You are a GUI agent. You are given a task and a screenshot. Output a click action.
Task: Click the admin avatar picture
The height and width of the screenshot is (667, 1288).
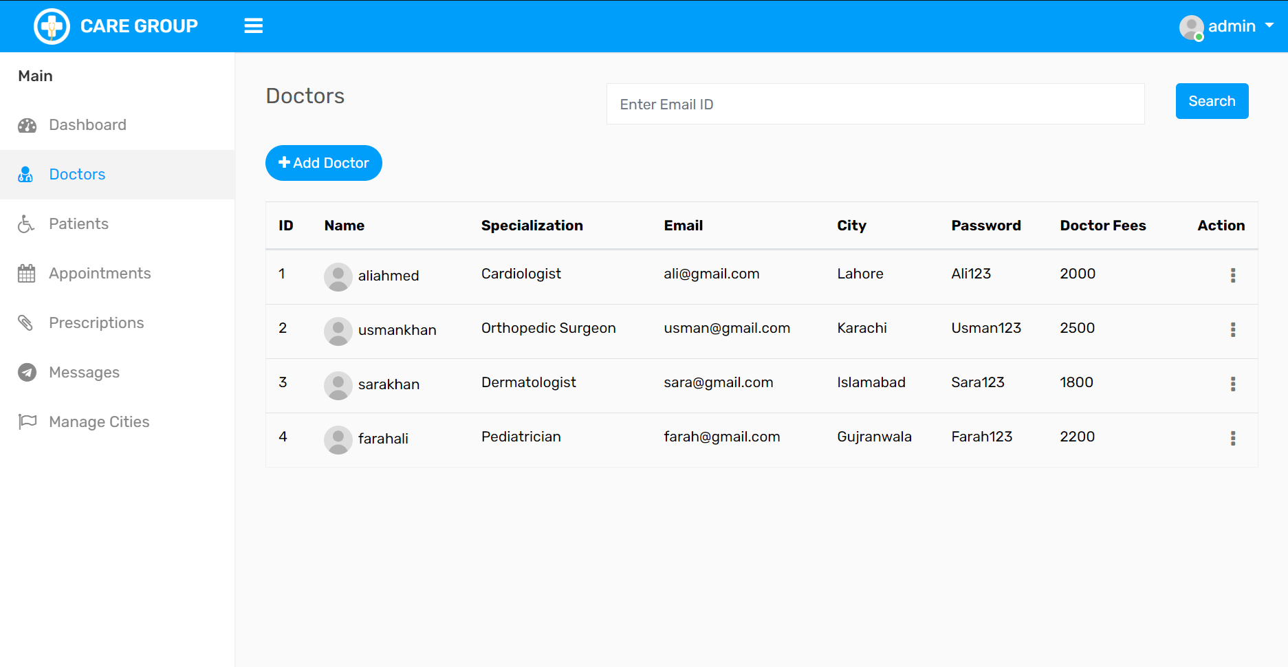click(x=1191, y=28)
